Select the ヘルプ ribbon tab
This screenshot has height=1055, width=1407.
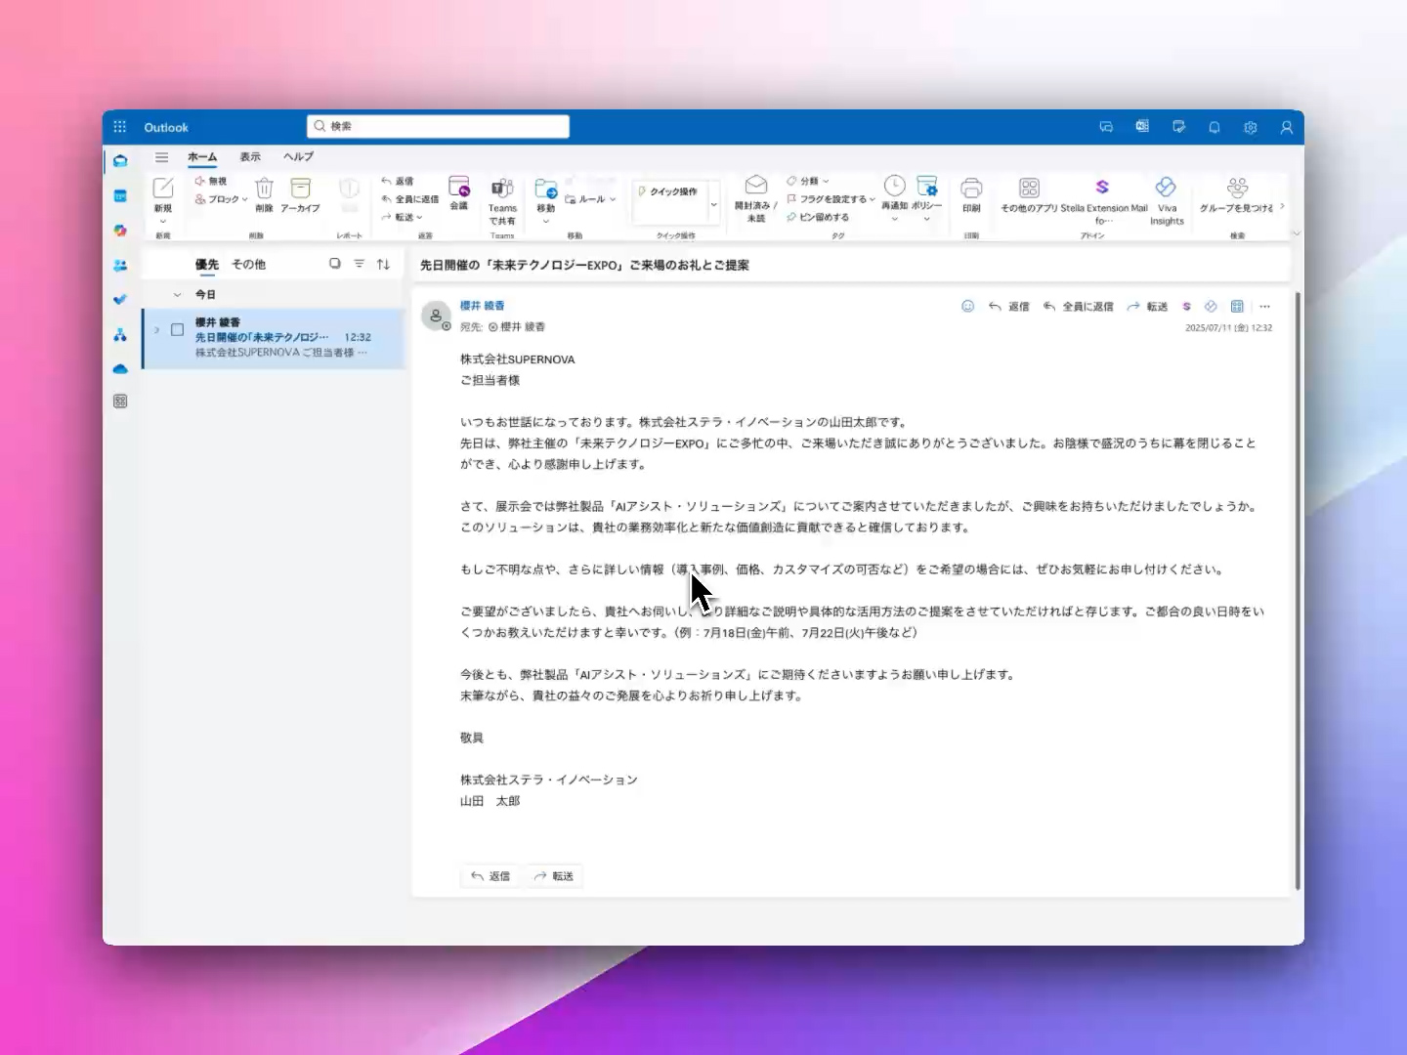point(298,157)
